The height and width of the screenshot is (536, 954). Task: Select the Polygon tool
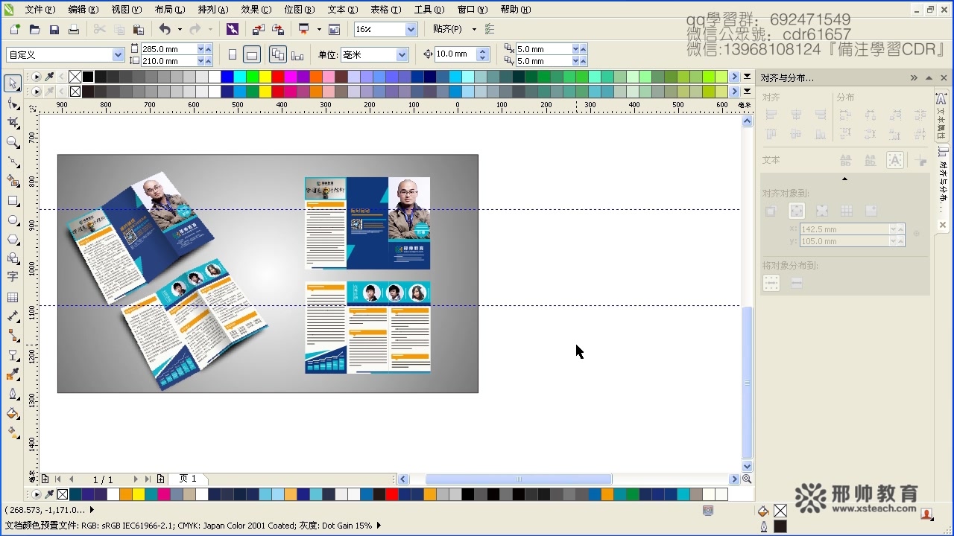pos(13,240)
